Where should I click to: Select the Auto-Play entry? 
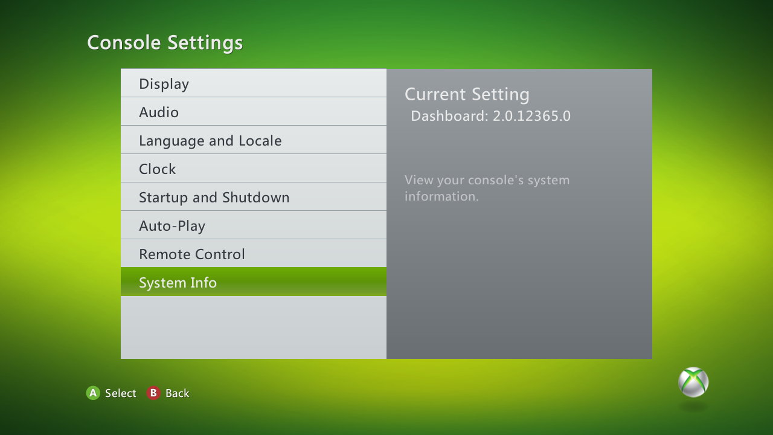pos(254,225)
